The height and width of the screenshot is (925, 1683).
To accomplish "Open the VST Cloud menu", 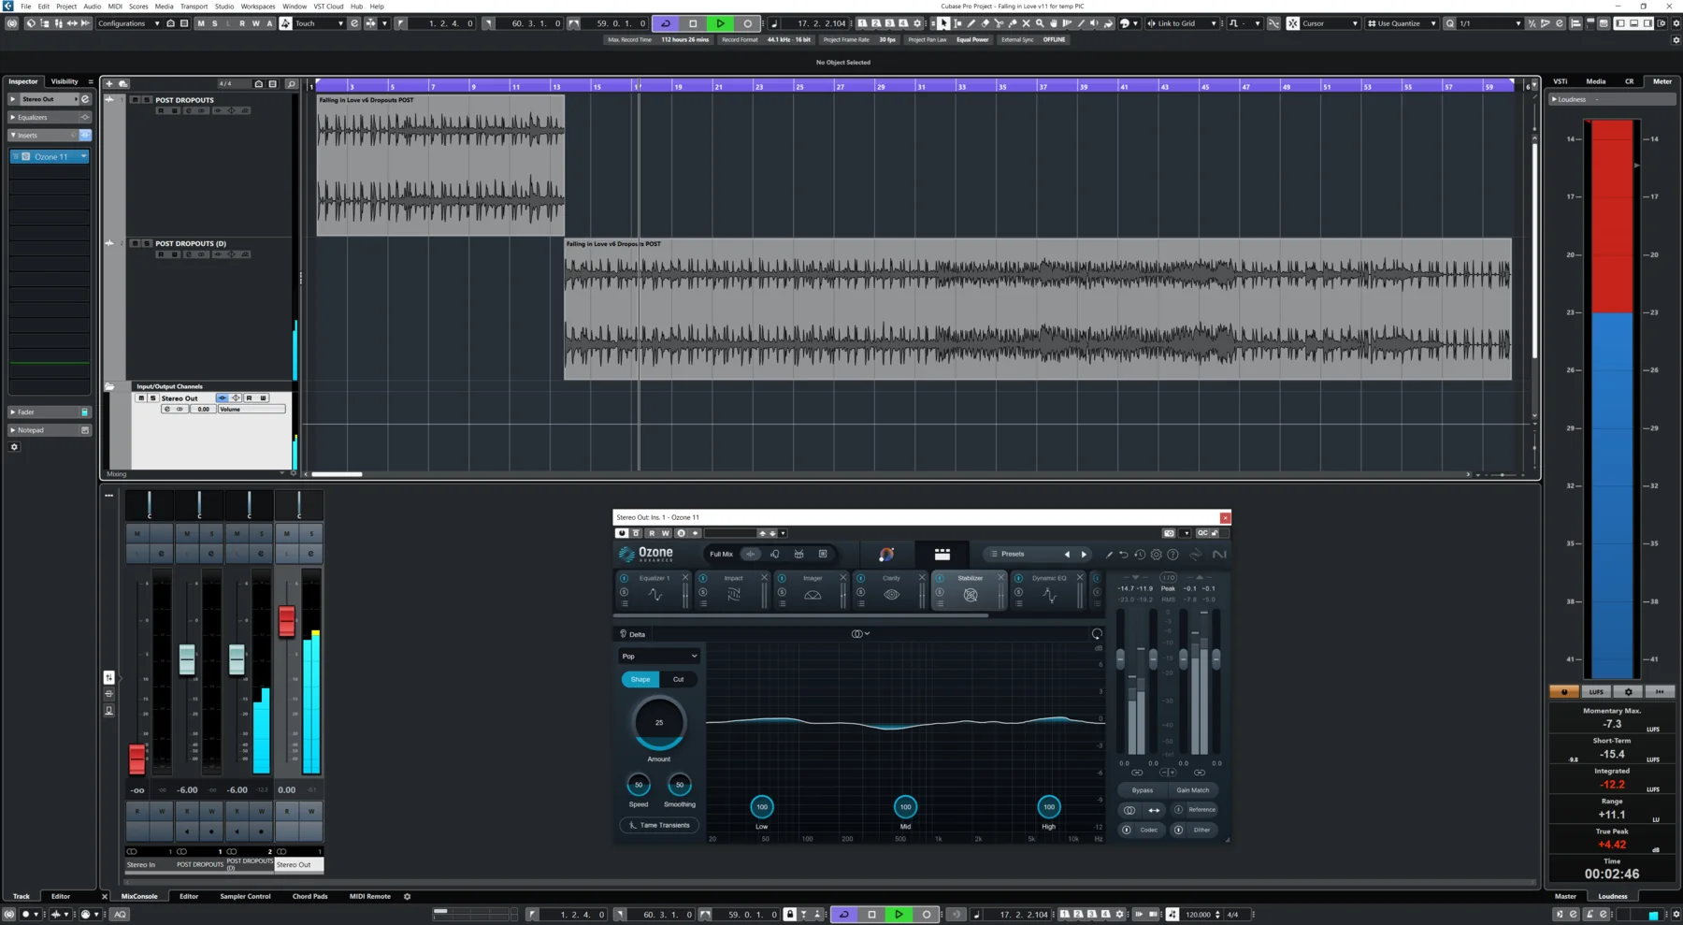I will [x=328, y=6].
